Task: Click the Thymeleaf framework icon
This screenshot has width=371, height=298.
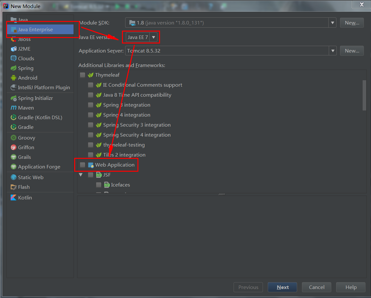Action: tap(91, 75)
